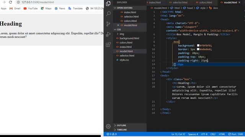
Task: Switch to the colors.html editor tab
Action: click(x=204, y=2)
